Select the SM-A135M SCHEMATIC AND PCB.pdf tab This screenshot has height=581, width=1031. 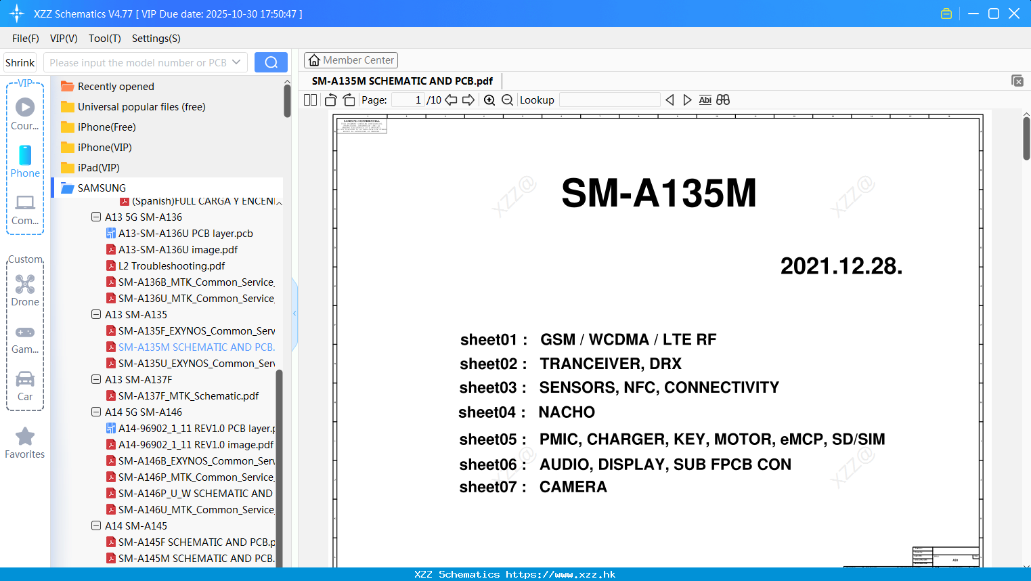pos(402,81)
